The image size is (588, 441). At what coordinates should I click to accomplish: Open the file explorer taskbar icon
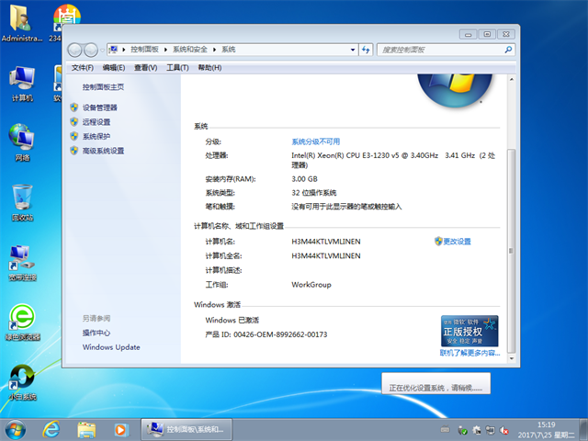pyautogui.click(x=86, y=430)
